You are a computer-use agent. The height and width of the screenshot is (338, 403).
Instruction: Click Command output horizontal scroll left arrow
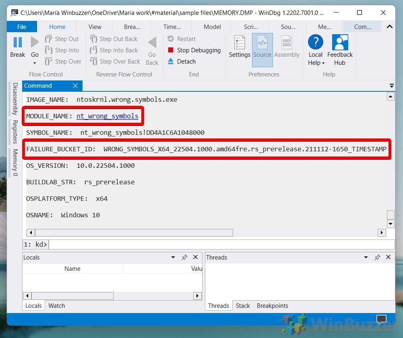pos(31,233)
